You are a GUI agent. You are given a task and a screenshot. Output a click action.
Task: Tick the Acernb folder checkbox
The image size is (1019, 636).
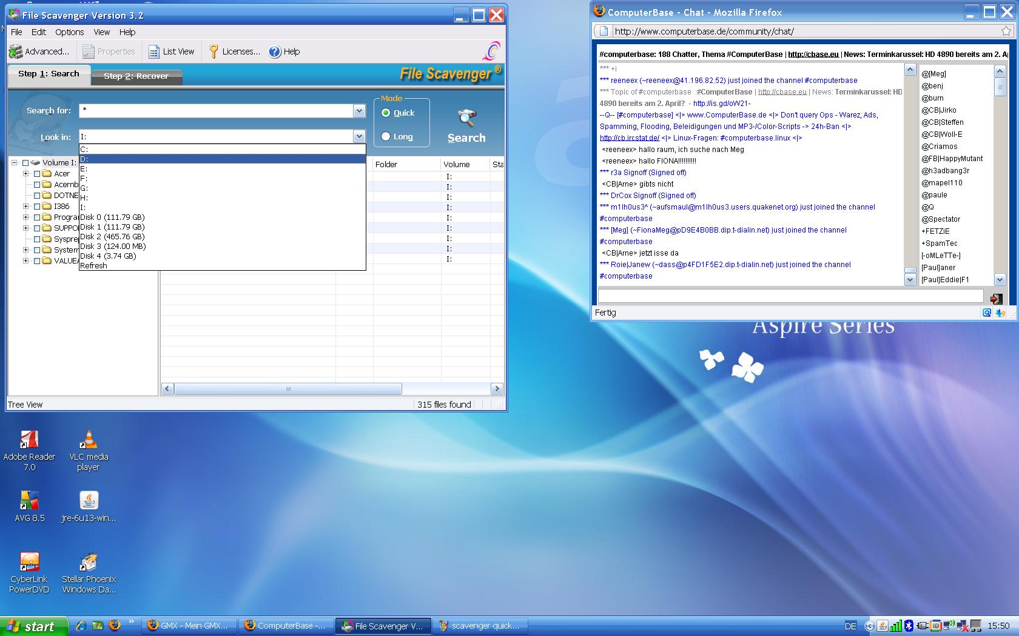click(37, 185)
